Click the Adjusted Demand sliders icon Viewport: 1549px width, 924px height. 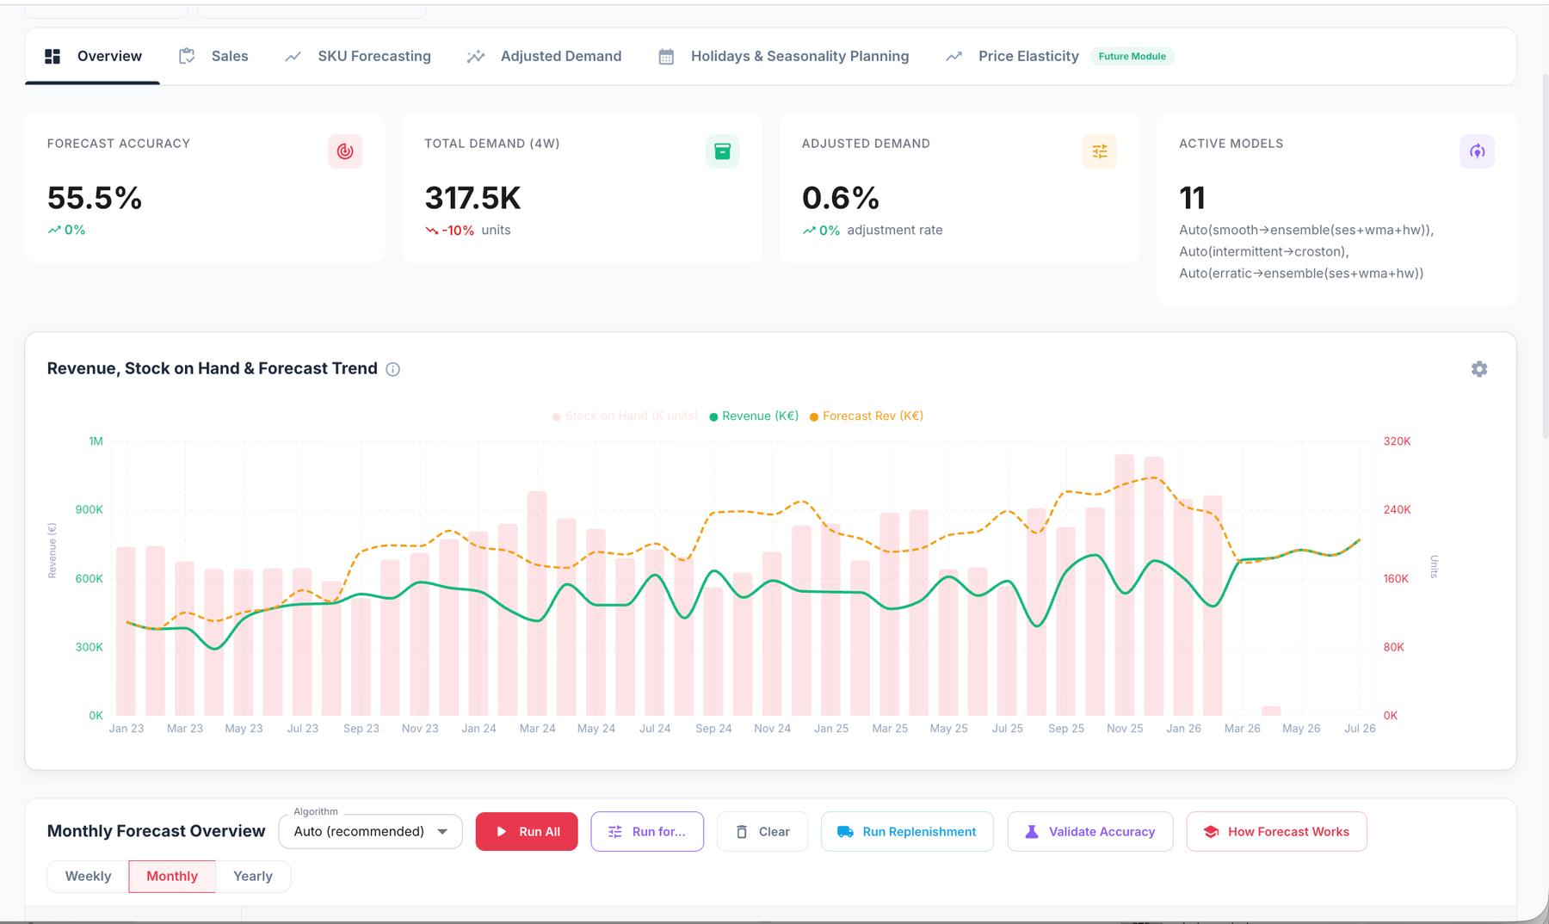[1100, 151]
